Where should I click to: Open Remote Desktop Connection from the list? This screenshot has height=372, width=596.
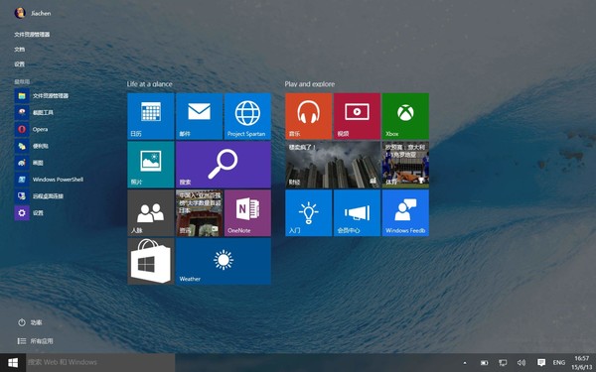click(39, 195)
